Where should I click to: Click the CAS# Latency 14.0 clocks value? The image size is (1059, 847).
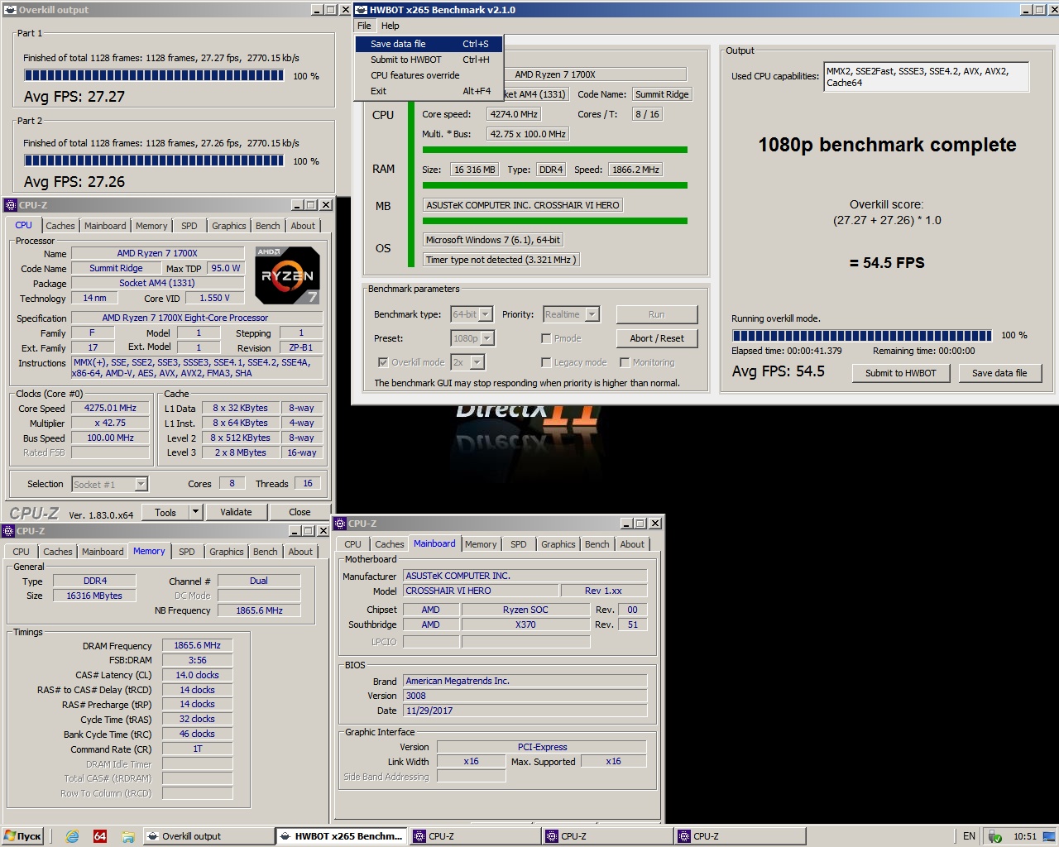(x=197, y=675)
